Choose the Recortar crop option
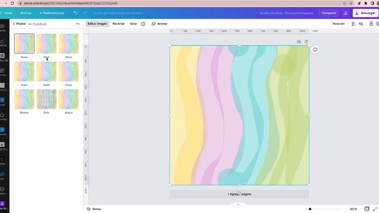Screen dimensions: 379x213 [x=118, y=24]
